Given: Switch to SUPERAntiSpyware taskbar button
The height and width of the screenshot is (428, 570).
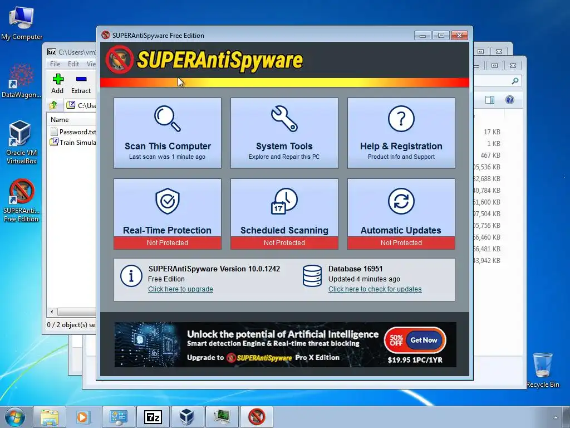Looking at the screenshot, I should (x=256, y=417).
